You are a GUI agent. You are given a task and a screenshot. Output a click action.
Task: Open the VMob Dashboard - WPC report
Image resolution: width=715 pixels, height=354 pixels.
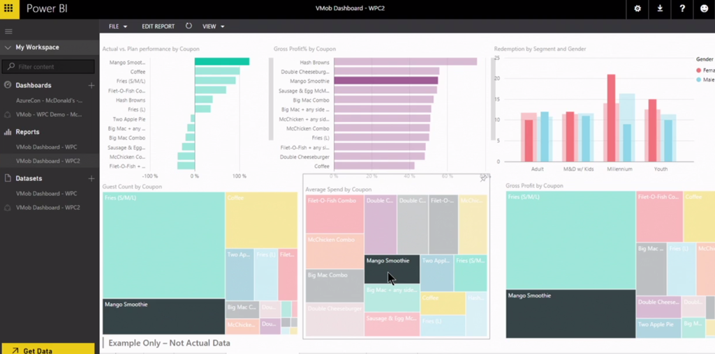coord(47,147)
